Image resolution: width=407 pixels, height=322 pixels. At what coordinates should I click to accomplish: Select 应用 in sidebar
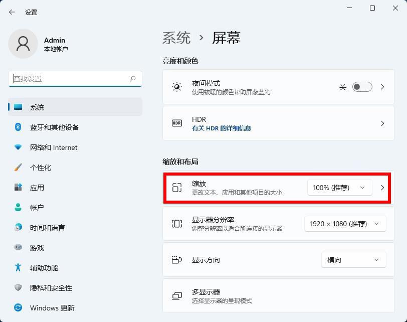[x=37, y=188]
